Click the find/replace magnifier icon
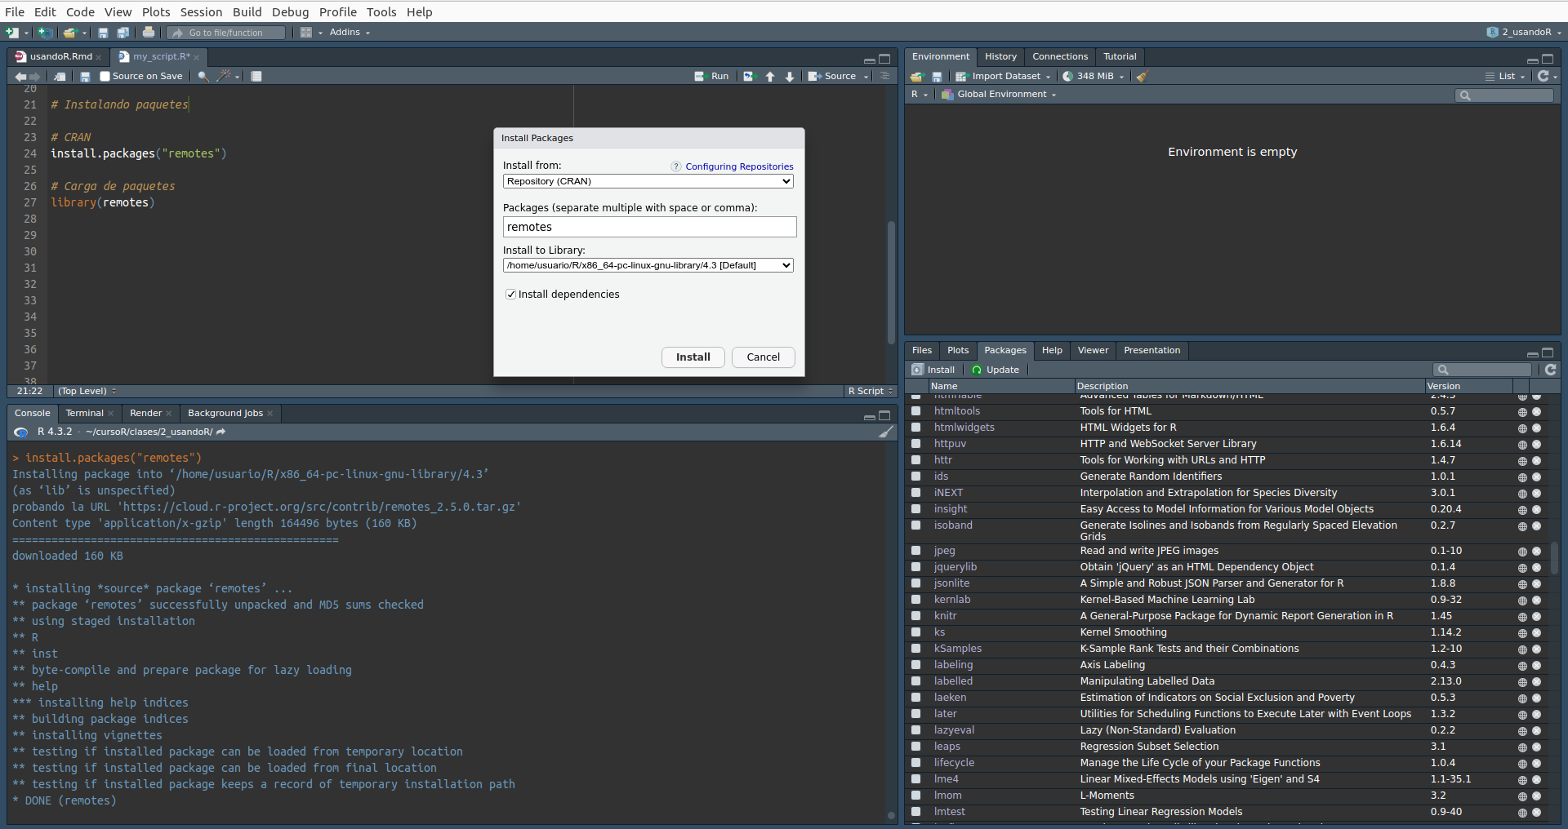The width and height of the screenshot is (1568, 829). tap(203, 76)
